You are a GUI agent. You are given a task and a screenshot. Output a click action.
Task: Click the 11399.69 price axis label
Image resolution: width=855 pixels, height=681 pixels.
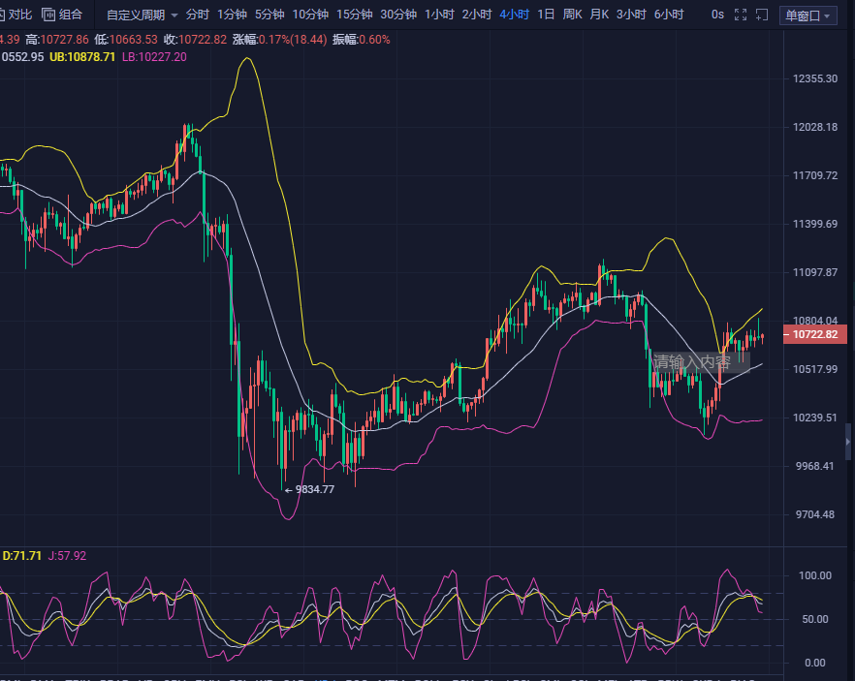[815, 224]
